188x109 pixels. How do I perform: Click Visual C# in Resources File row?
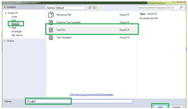(124, 15)
